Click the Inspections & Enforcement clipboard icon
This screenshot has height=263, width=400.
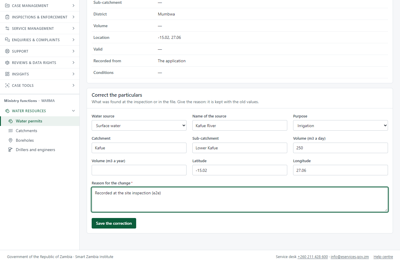7,17
